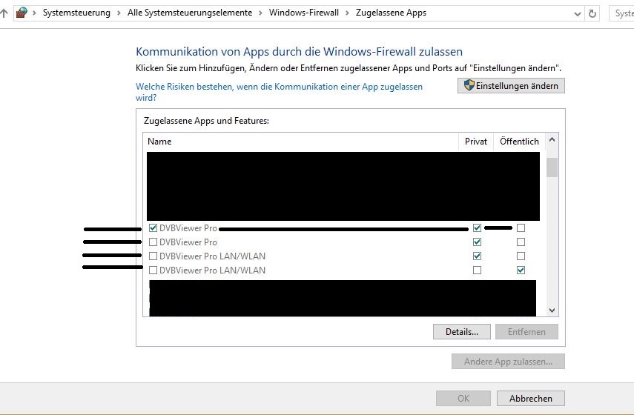Screen dimensions: 634x415
Task: Click the Einstellungen ändern button
Action: point(511,86)
